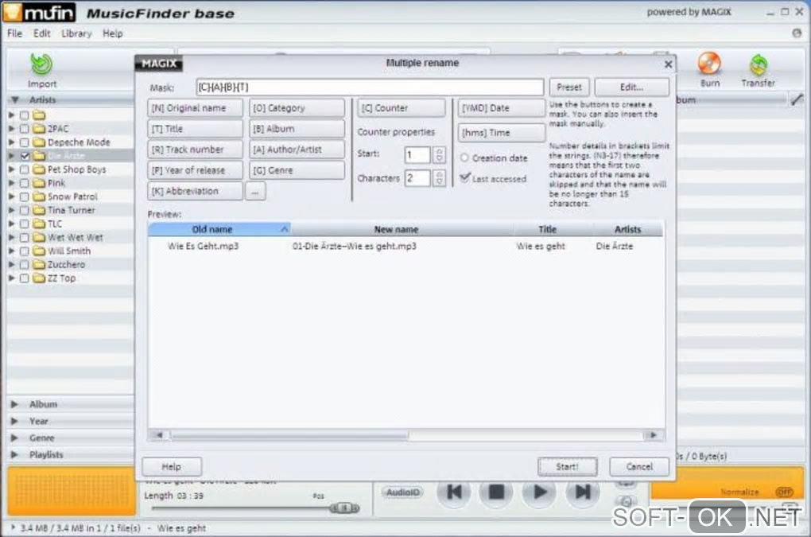Viewport: 811px width, 537px height.
Task: Tick the 2PAC checkbox
Action: point(25,128)
